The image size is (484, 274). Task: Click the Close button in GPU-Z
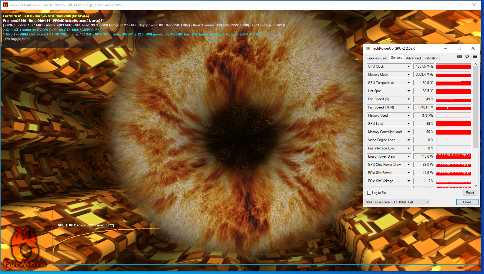point(467,202)
